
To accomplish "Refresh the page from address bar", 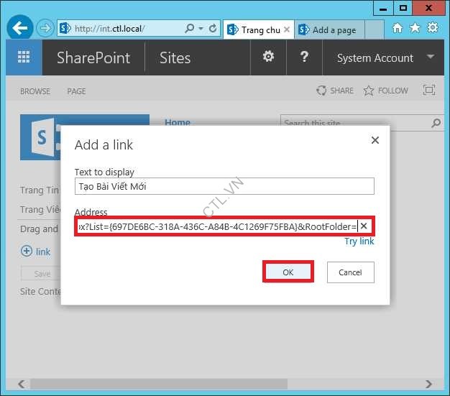I will (x=213, y=29).
